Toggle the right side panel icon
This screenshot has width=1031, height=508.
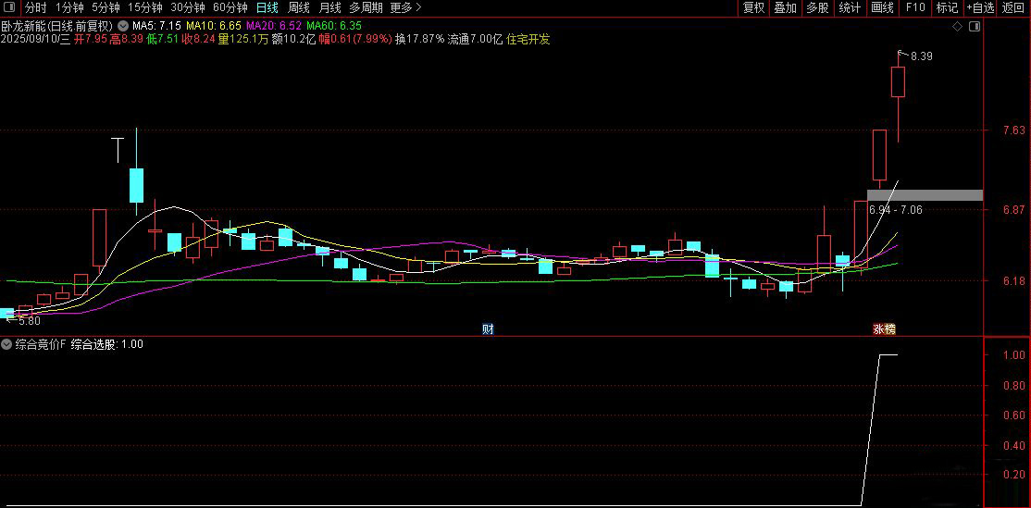point(975,26)
